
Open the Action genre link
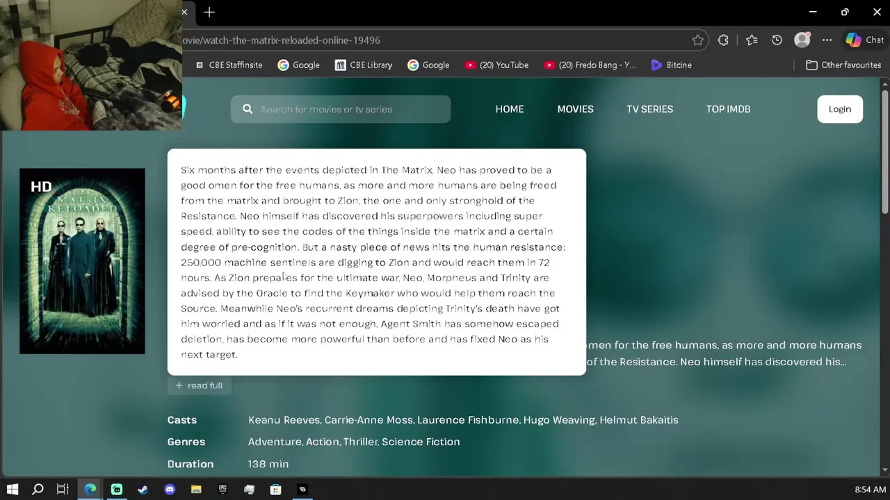tap(322, 442)
